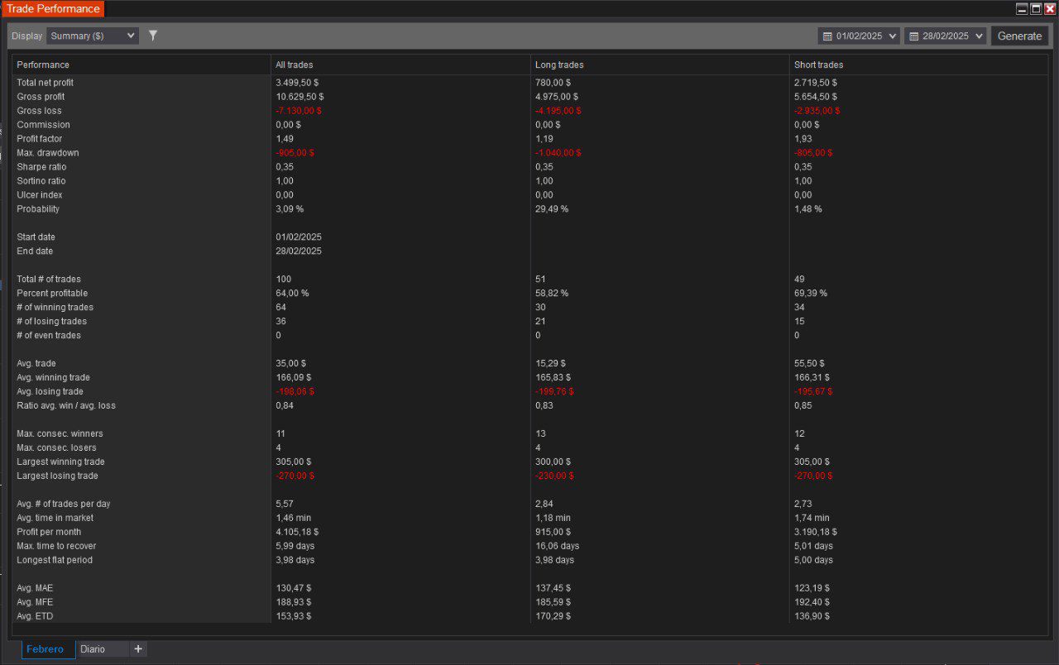Click the Short trades column header
Screen dimensions: 1059x665
[819, 65]
